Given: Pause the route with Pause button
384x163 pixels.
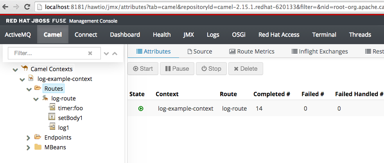Looking at the screenshot, I should pos(177,69).
